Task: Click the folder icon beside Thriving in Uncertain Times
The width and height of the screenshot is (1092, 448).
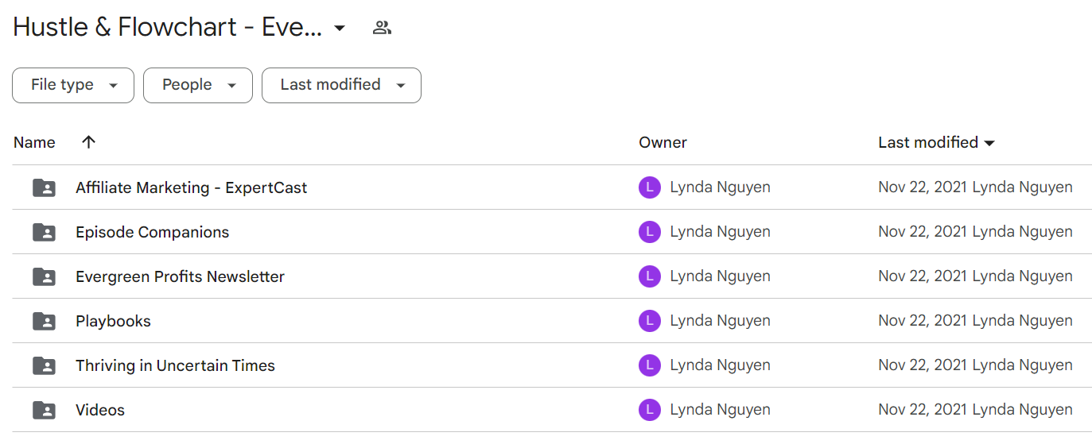Action: (44, 365)
